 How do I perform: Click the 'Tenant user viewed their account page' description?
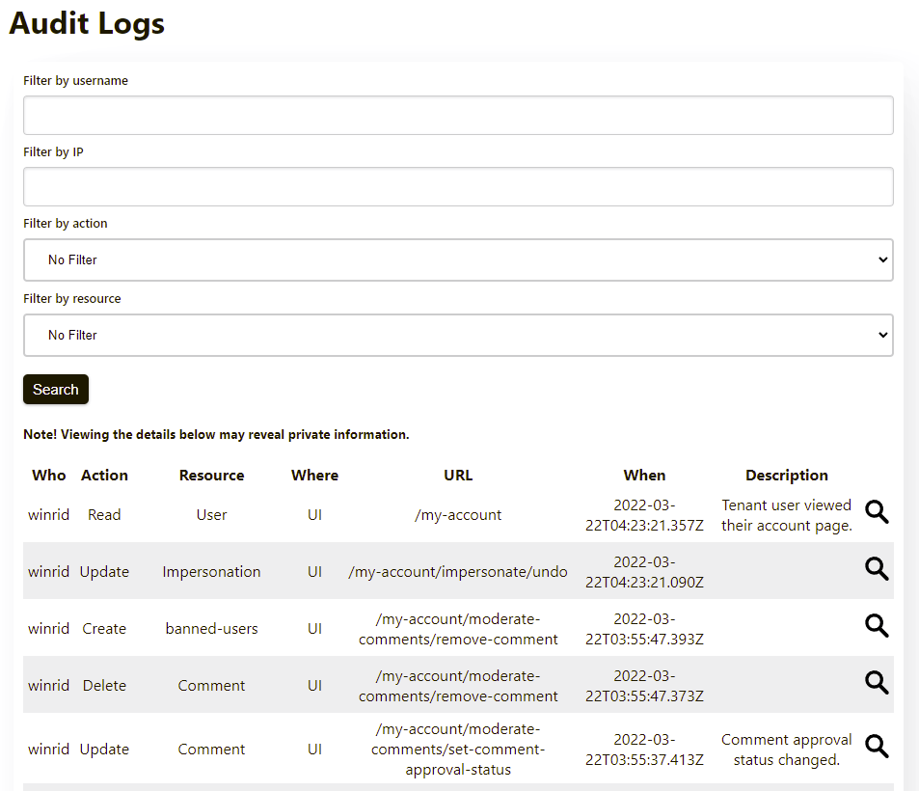[787, 515]
